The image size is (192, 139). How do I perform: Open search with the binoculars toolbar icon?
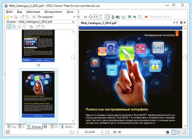click(129, 17)
